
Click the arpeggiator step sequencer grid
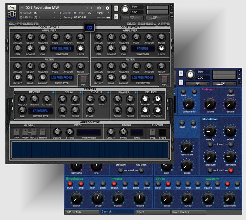coord(90,150)
